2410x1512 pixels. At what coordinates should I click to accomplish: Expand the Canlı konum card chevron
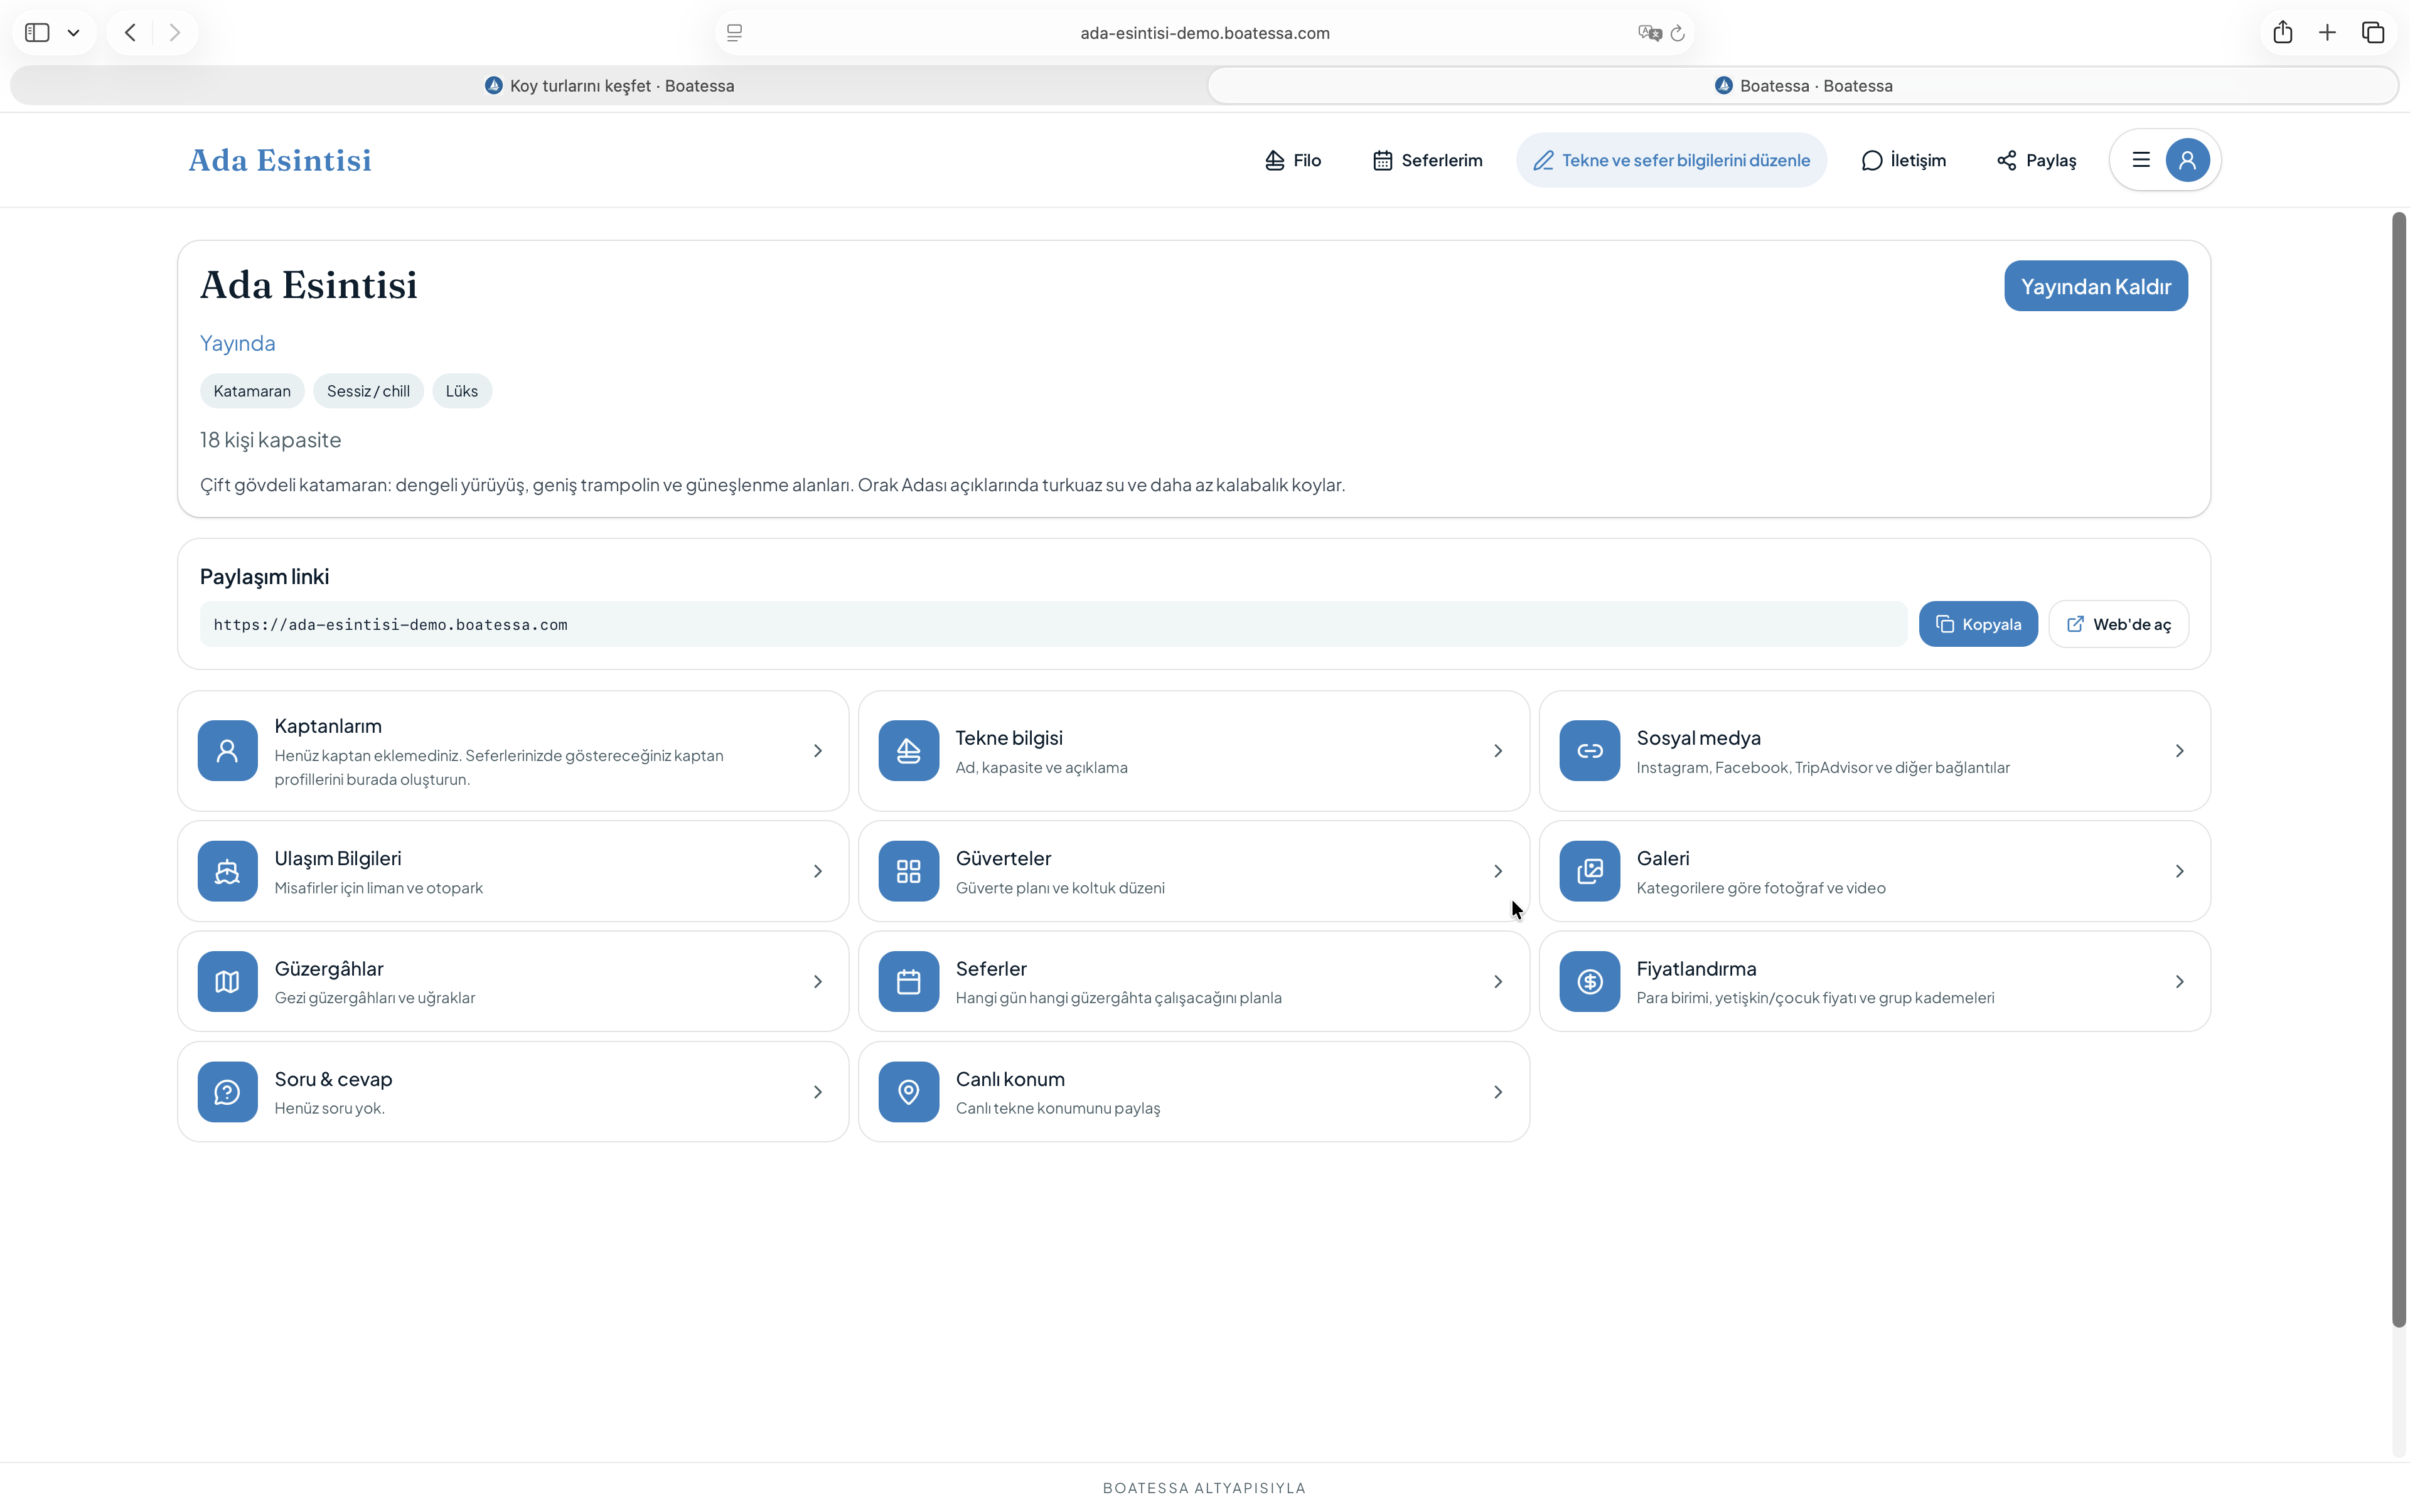click(x=1497, y=1092)
